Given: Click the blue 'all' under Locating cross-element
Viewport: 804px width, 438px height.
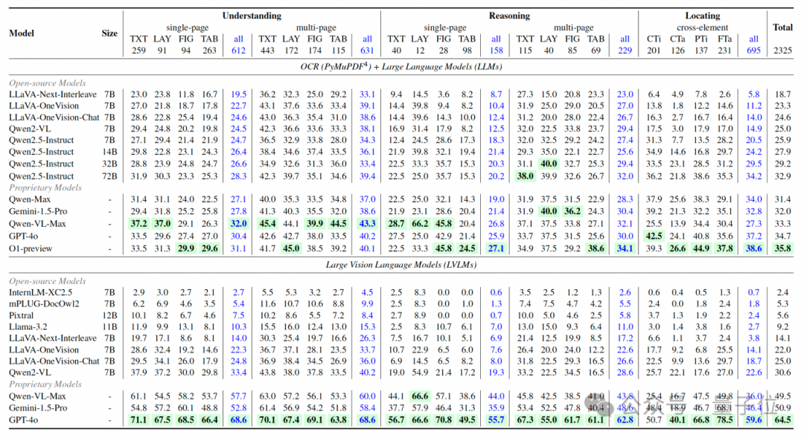Looking at the screenshot, I should 753,39.
